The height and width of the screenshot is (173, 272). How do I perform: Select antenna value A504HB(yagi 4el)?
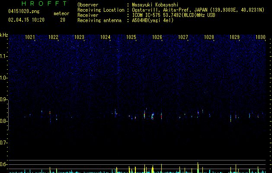point(153,20)
